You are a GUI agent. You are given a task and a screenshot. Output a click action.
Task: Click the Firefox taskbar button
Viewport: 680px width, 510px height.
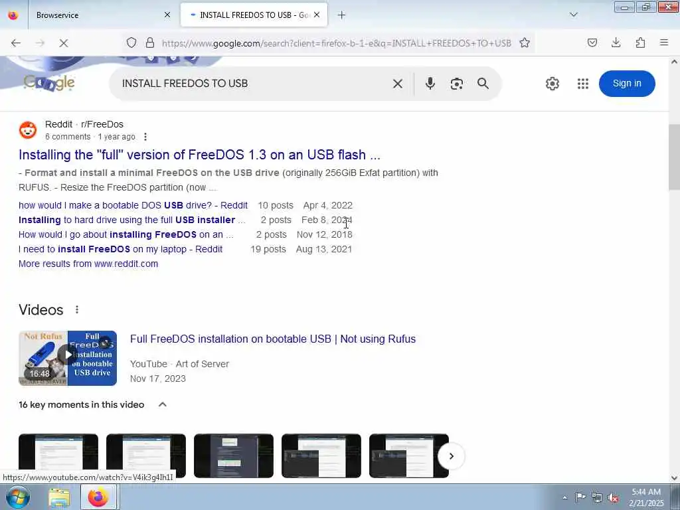tap(98, 497)
